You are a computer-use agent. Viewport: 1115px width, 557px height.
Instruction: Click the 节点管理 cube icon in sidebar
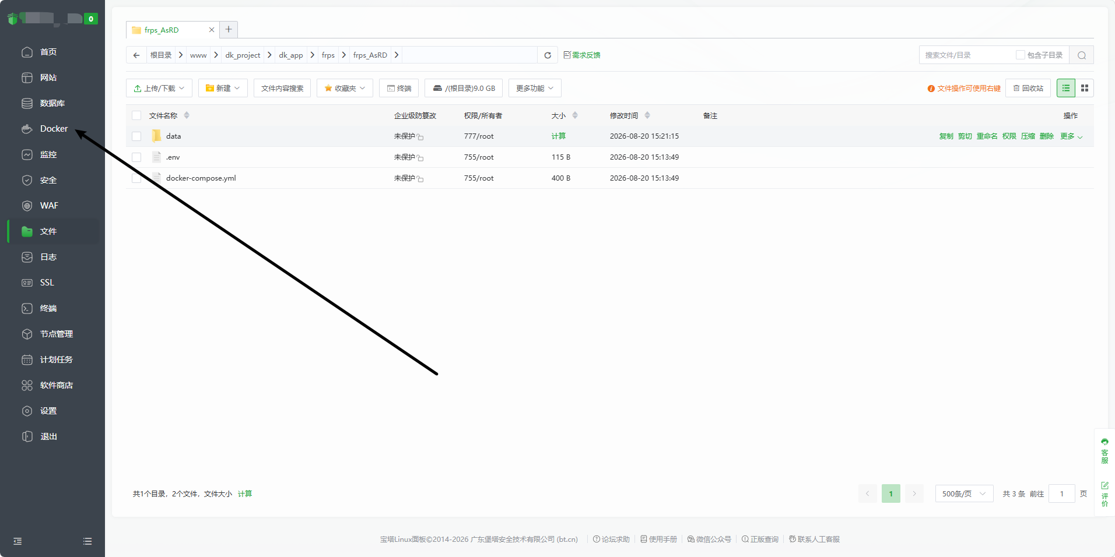[x=27, y=334]
